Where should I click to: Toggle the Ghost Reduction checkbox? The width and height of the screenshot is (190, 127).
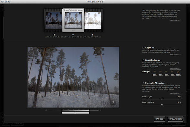click(x=143, y=60)
